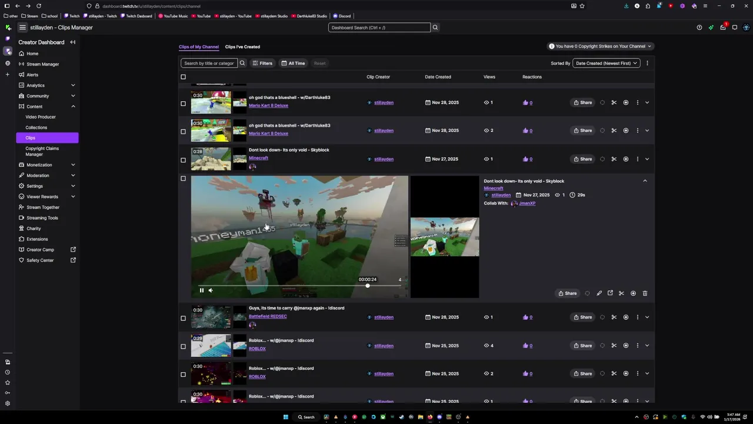Add a new panel with the sidebar plus
753x424 pixels.
[8, 74]
